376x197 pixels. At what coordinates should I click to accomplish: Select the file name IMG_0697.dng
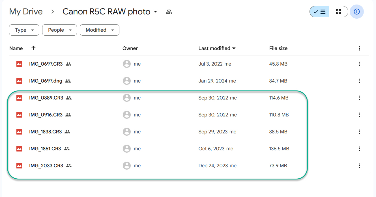click(x=46, y=81)
